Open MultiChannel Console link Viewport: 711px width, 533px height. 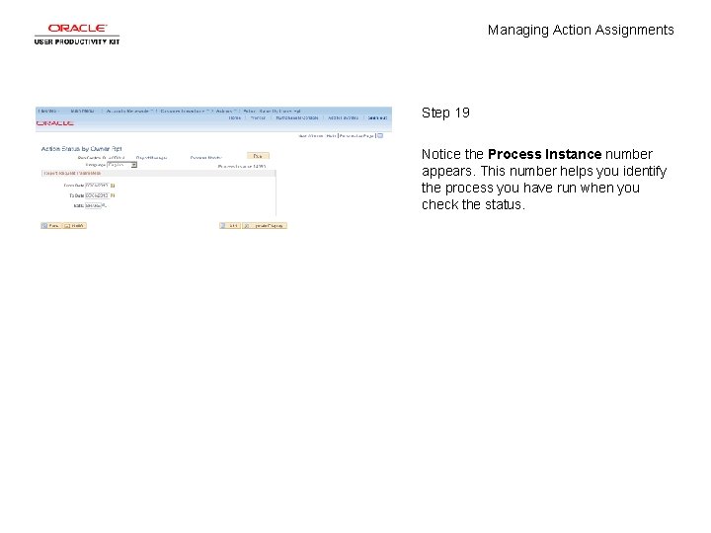(x=297, y=117)
